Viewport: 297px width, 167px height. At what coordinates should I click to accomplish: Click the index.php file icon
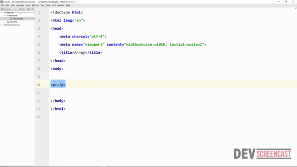click(x=8, y=22)
